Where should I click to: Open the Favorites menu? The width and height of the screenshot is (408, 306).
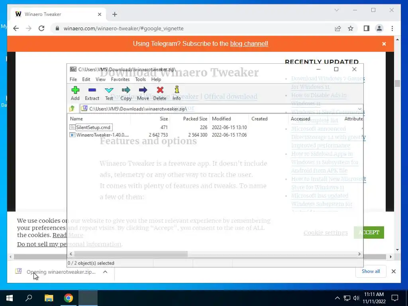click(x=120, y=79)
